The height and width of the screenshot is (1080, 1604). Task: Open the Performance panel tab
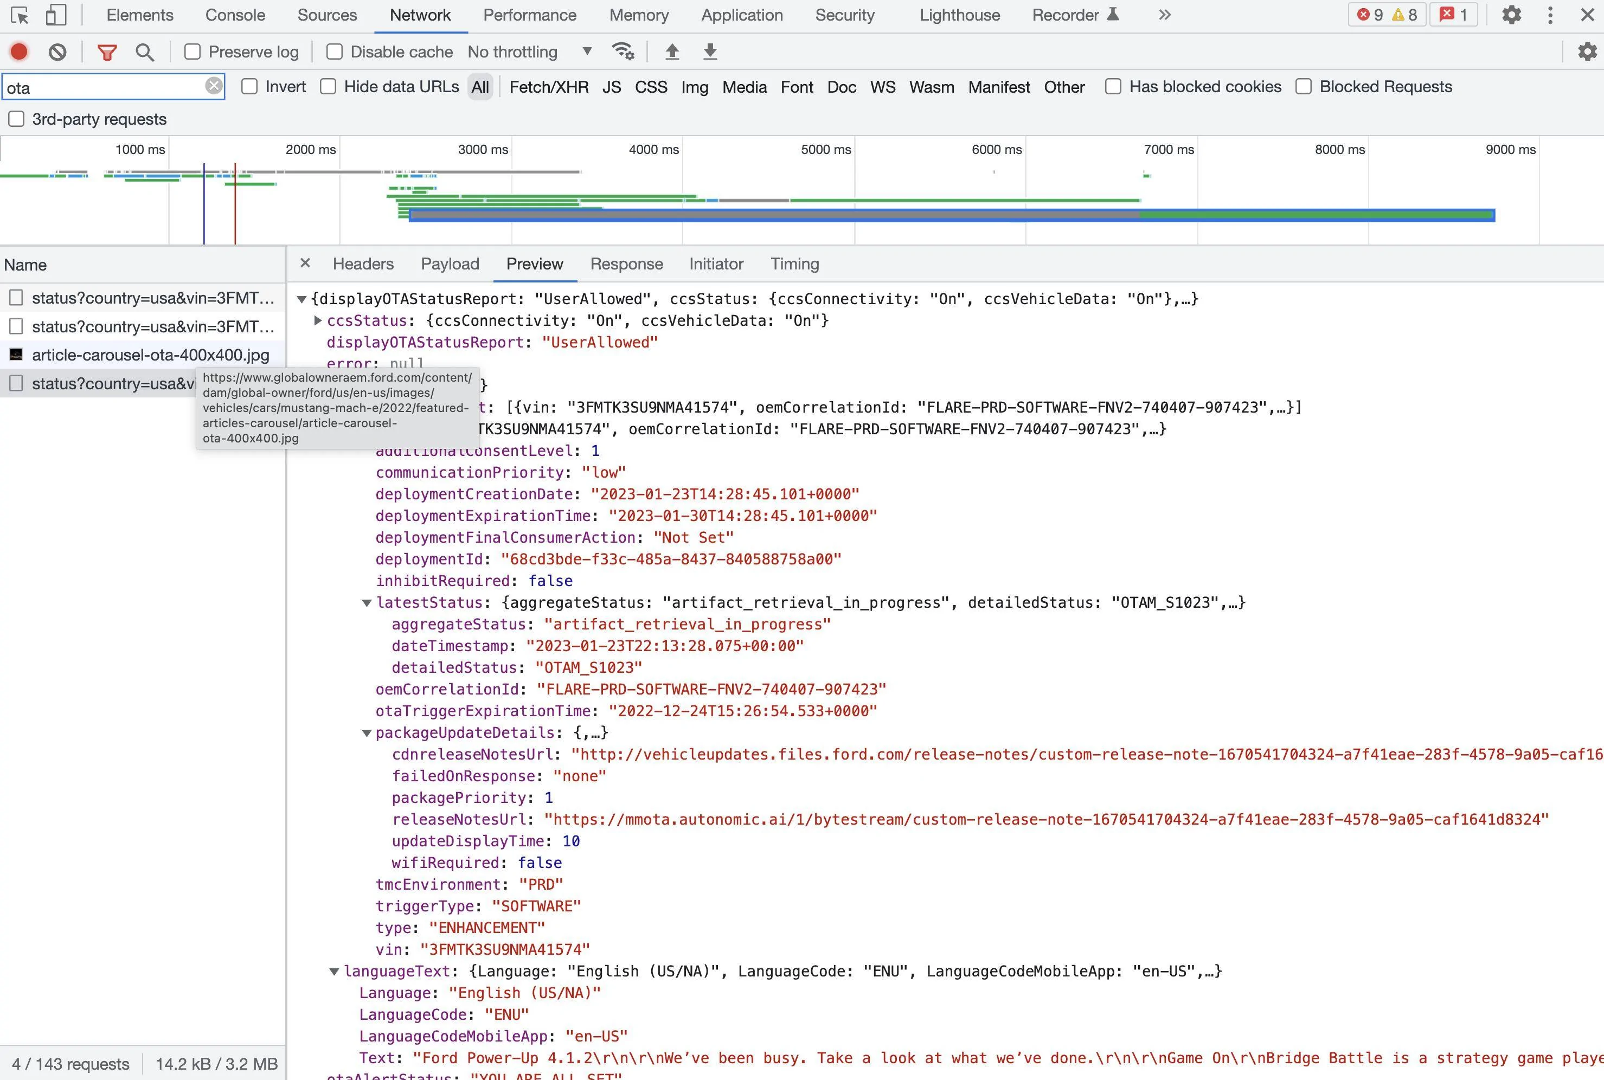[530, 15]
